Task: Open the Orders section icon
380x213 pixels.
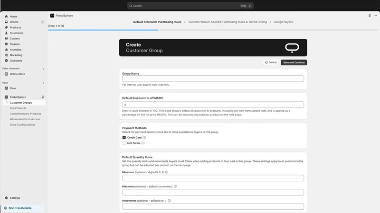Action: [x=6, y=22]
